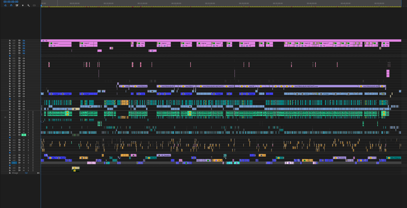Unlock the blue-locked audio track A22
The height and width of the screenshot is (208, 407).
coord(10,165)
